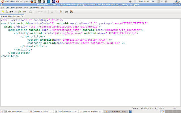Open the Edit menu
This screenshot has width=181, height=113.
[7, 8]
